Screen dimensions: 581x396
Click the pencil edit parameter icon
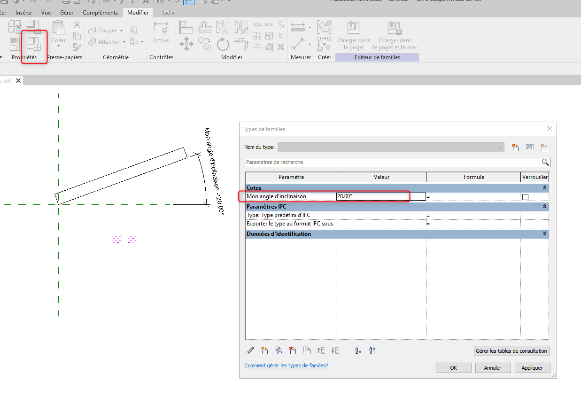coord(250,350)
